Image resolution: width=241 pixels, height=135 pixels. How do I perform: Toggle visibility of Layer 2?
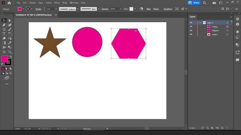pos(191,22)
